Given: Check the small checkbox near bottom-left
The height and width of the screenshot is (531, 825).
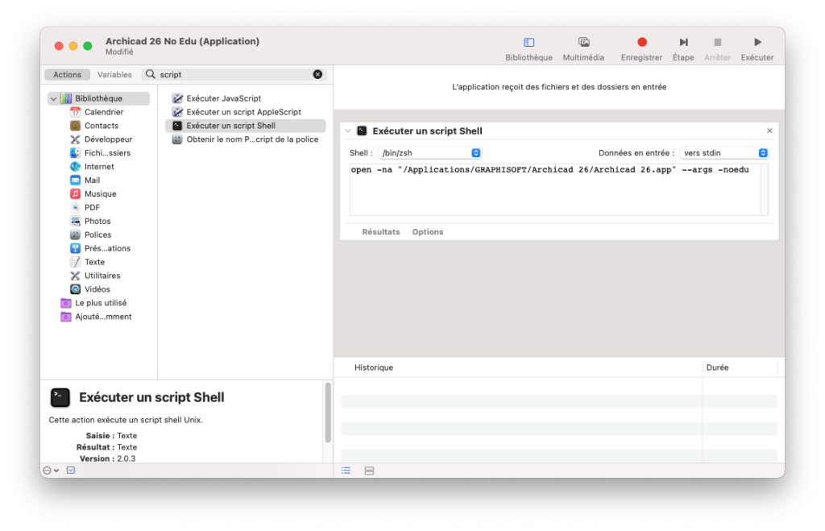Looking at the screenshot, I should pyautogui.click(x=70, y=470).
